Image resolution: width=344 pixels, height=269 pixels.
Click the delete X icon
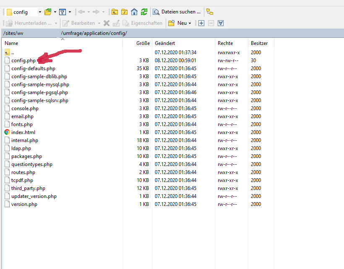(x=107, y=23)
